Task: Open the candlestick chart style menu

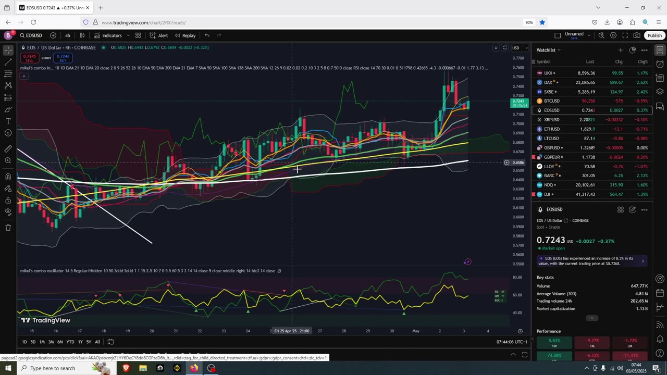Action: tap(82, 35)
